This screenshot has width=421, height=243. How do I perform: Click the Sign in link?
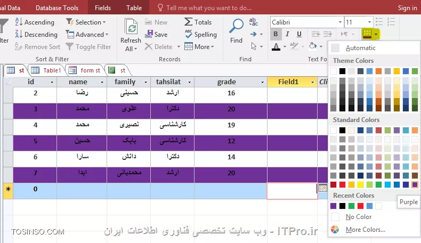click(407, 8)
